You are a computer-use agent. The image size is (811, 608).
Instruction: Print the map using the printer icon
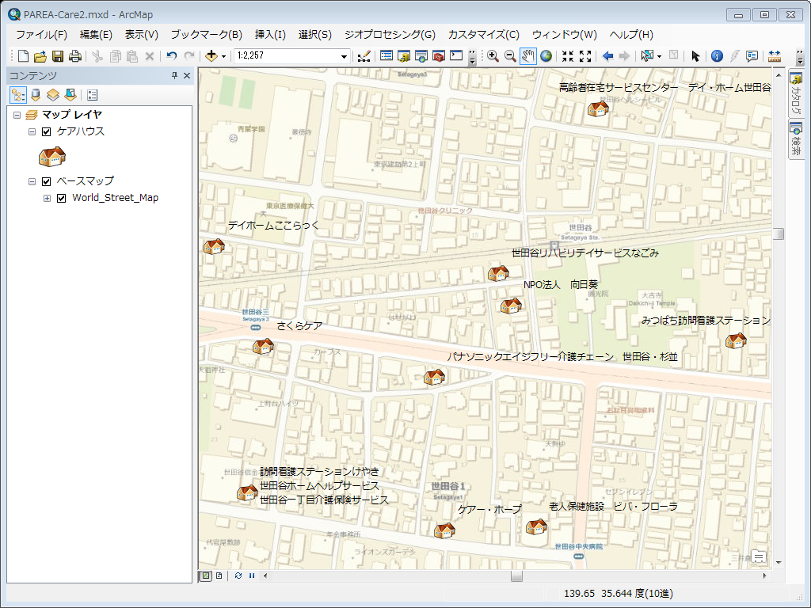point(75,56)
